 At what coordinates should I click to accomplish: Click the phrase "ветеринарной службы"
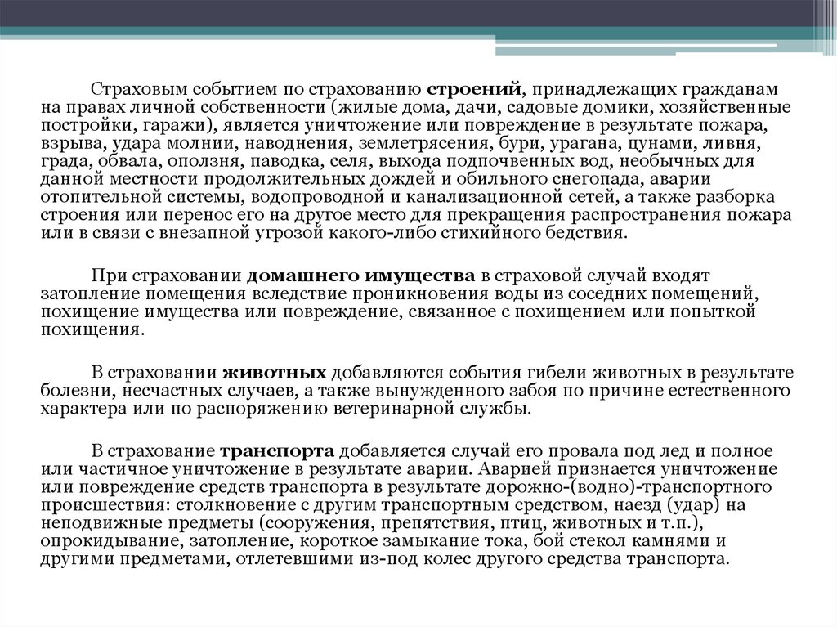[x=433, y=409]
